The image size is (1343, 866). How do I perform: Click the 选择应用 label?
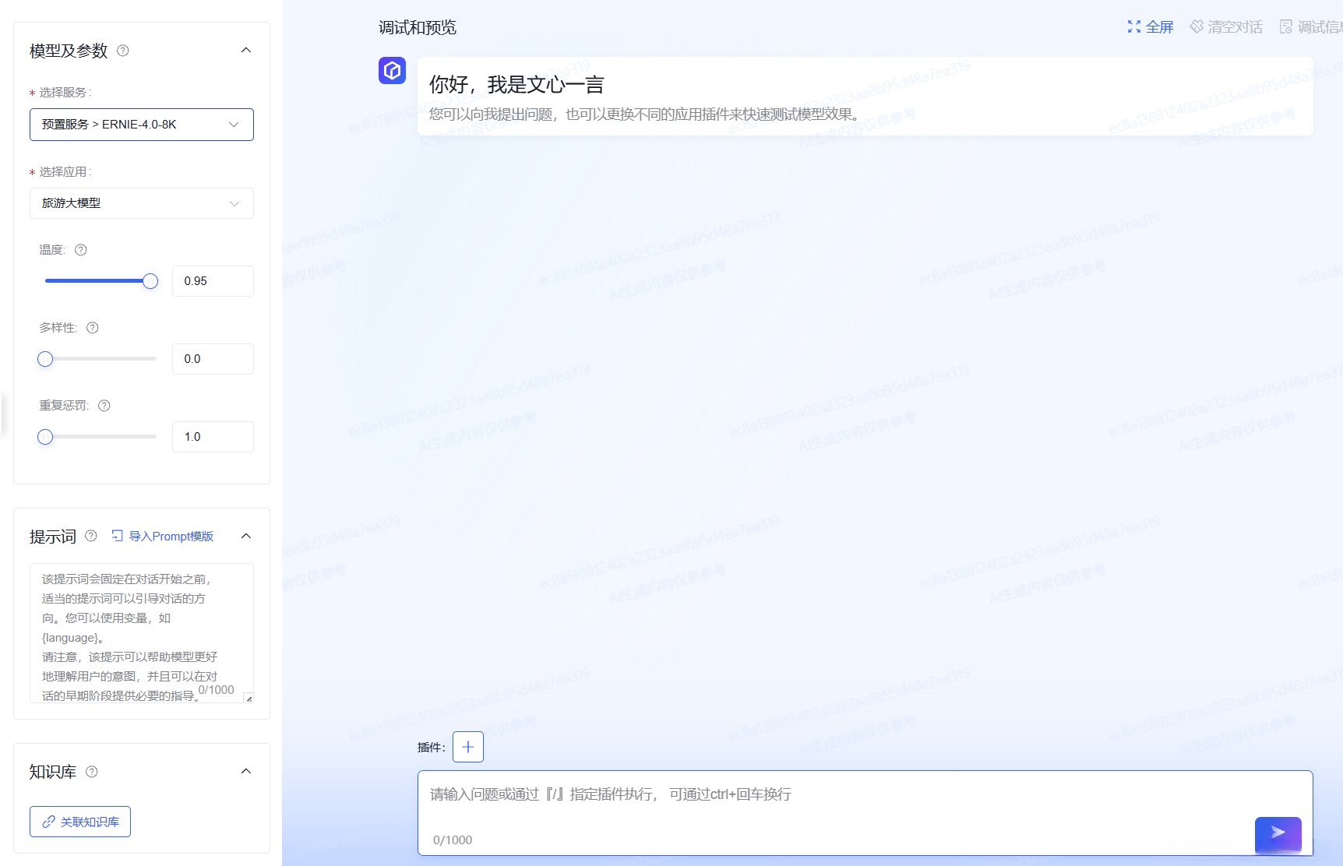tap(65, 172)
